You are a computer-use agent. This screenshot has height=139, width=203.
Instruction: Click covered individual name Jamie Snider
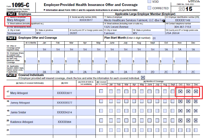[x=31, y=112]
